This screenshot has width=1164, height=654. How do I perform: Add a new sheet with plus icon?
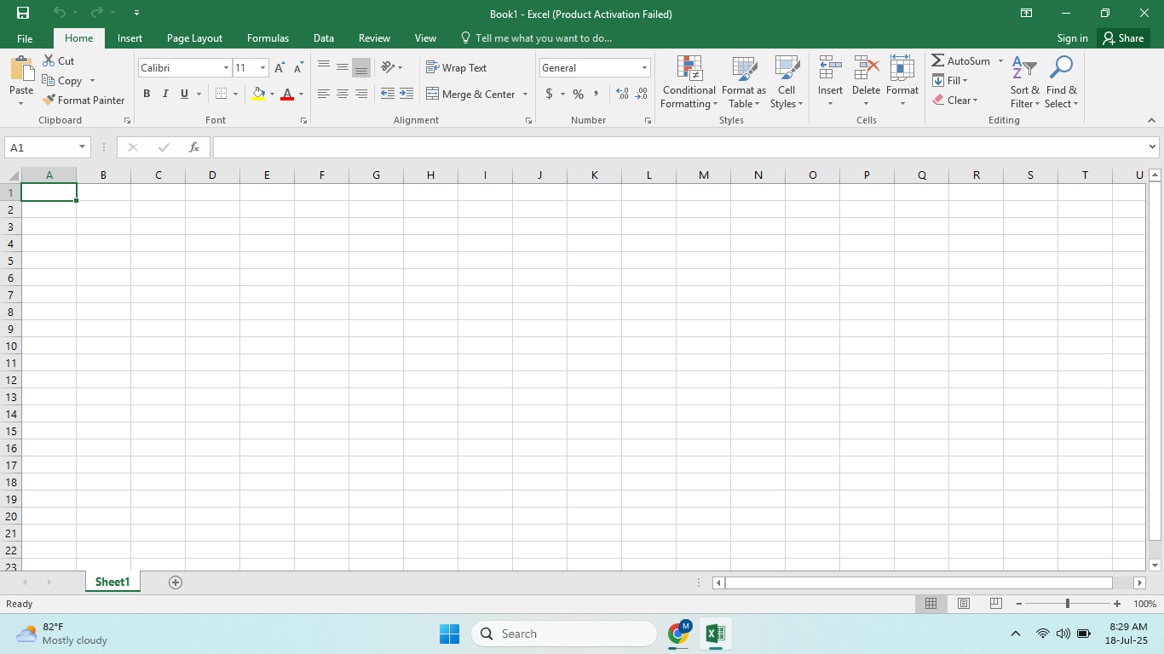[x=176, y=582]
